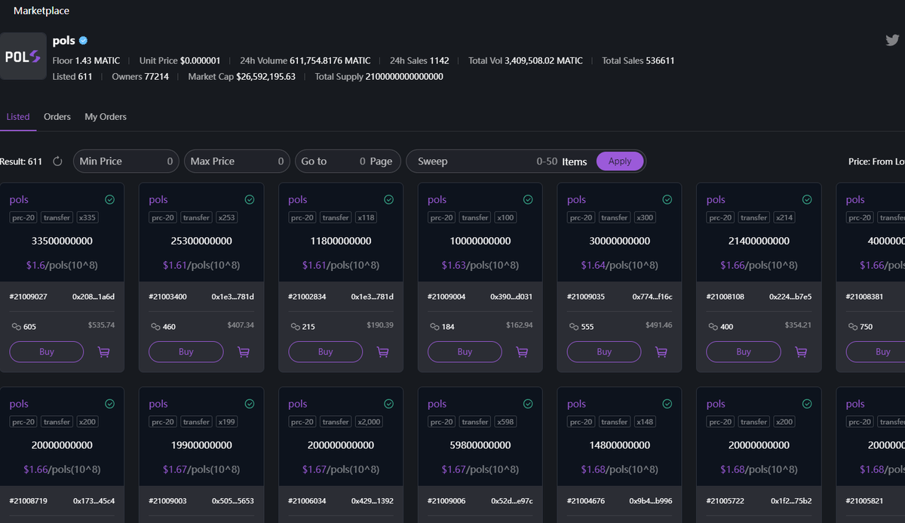
Task: Click the $535.74 price value
Action: point(101,325)
